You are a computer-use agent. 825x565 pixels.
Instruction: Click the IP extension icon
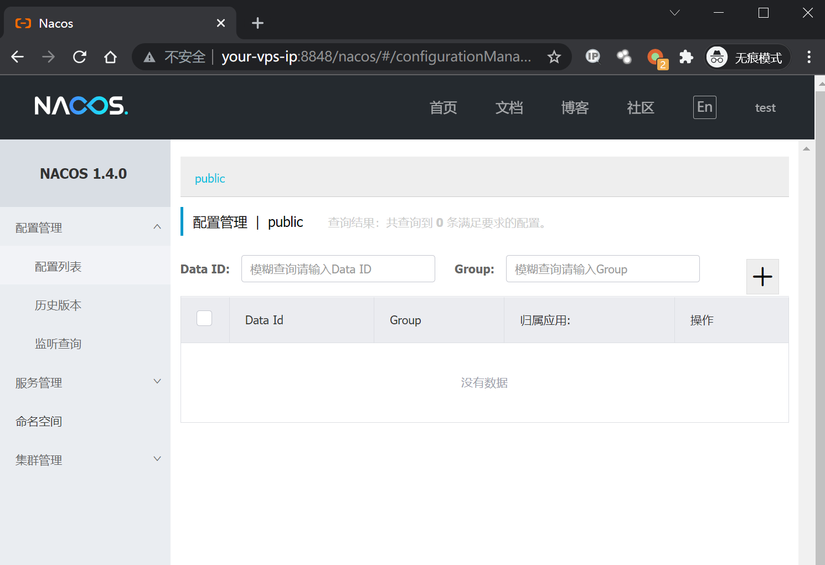click(593, 57)
